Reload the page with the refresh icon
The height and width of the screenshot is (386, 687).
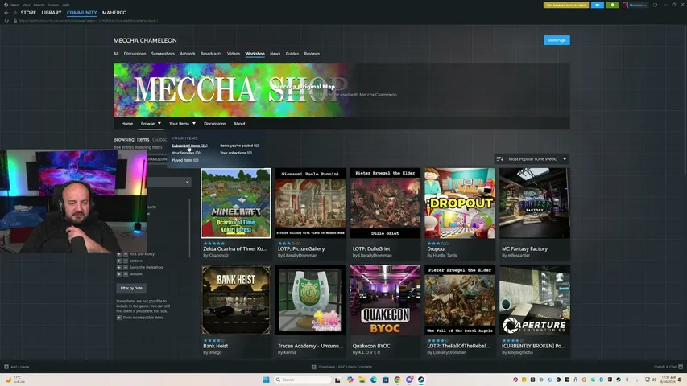tap(6, 21)
